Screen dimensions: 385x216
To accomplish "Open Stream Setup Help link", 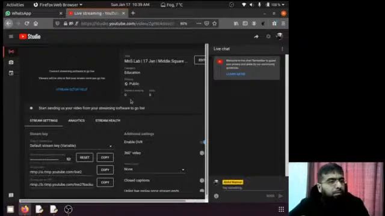I will click(x=72, y=89).
